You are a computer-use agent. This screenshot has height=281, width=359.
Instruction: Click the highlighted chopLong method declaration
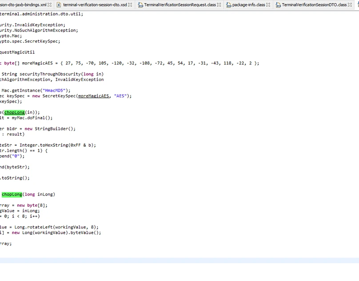coord(12,194)
